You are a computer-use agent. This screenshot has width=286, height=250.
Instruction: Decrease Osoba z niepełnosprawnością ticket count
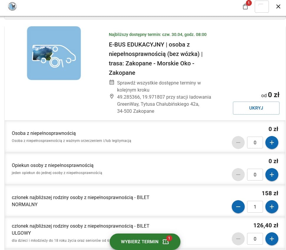pyautogui.click(x=238, y=143)
